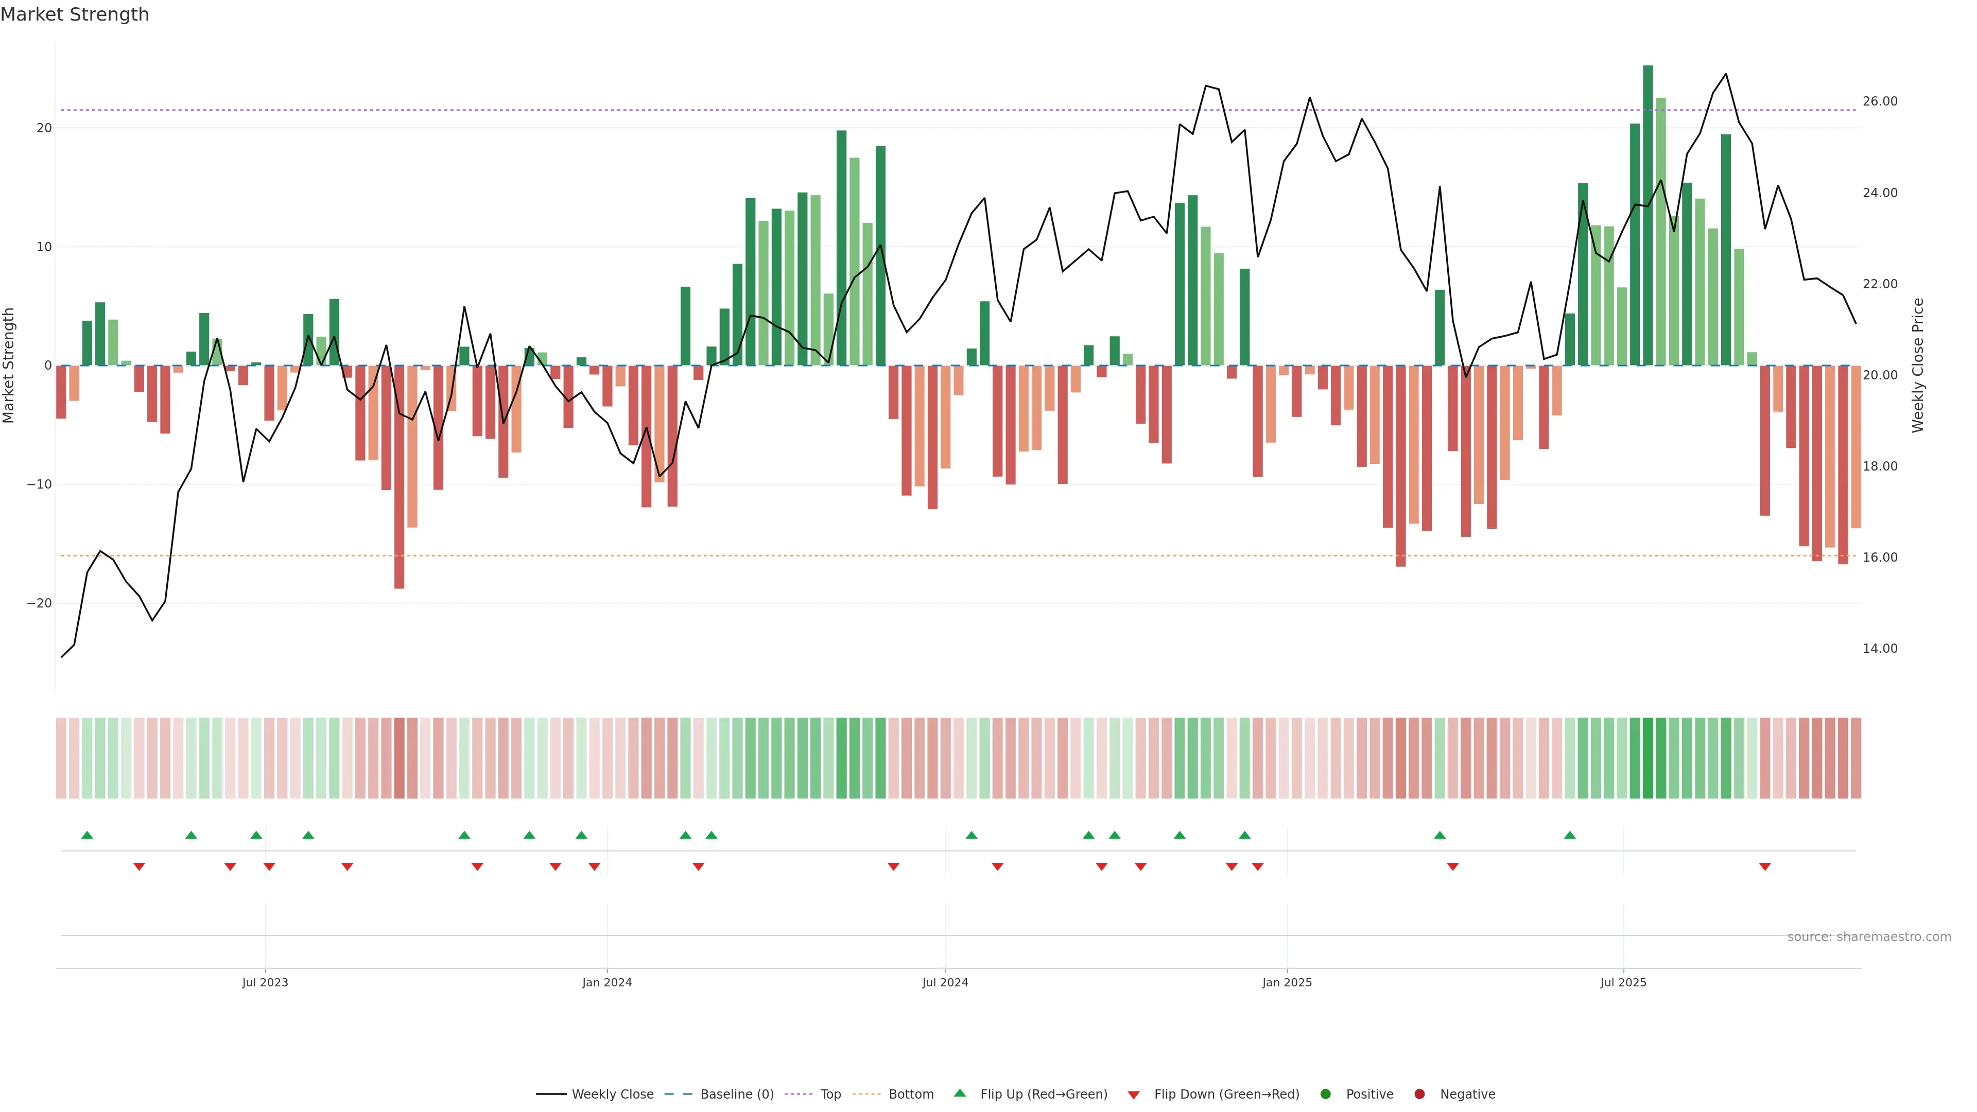
Task: Click the Flip Down red triangle legend icon
Action: (1134, 1095)
